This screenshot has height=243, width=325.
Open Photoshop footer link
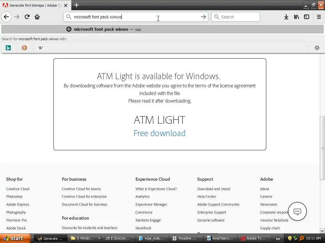pos(15,196)
